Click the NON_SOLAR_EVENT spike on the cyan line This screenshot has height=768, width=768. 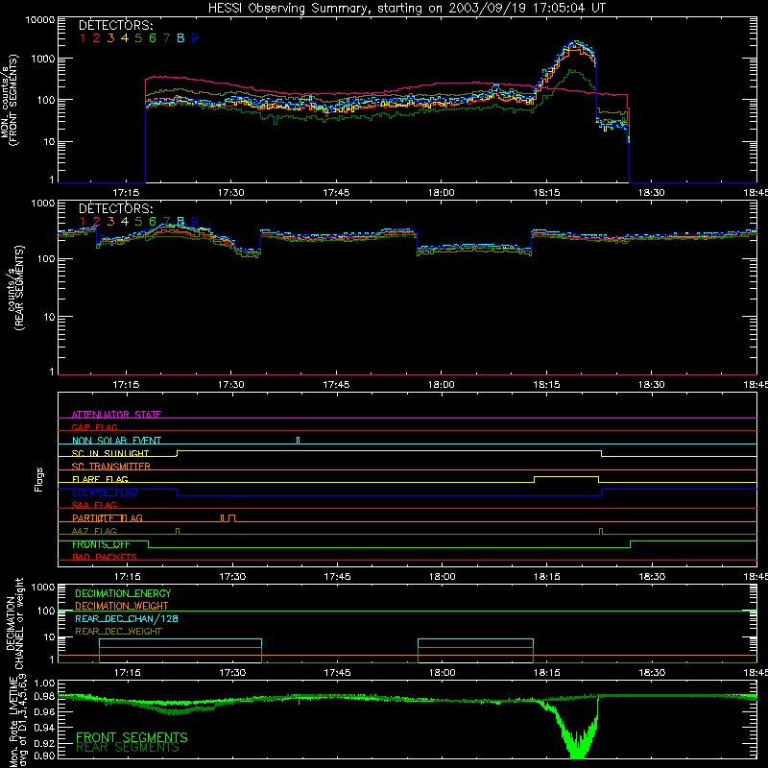[299, 441]
